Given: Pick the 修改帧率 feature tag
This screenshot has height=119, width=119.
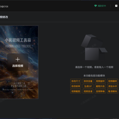Looking at the screenshot, I should [x=76, y=86].
